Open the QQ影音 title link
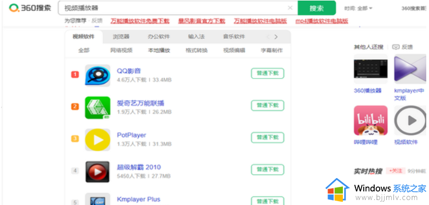 [x=129, y=71]
